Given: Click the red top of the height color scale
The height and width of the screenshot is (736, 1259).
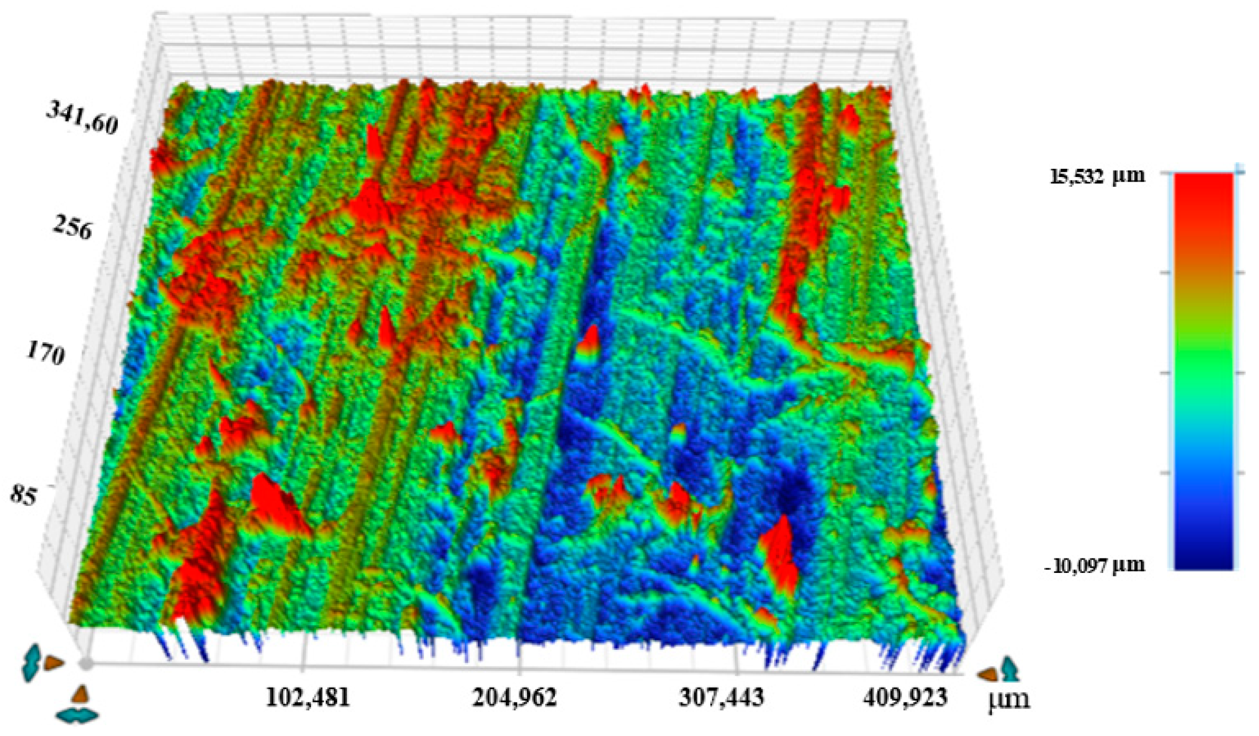Looking at the screenshot, I should coord(1203,186).
